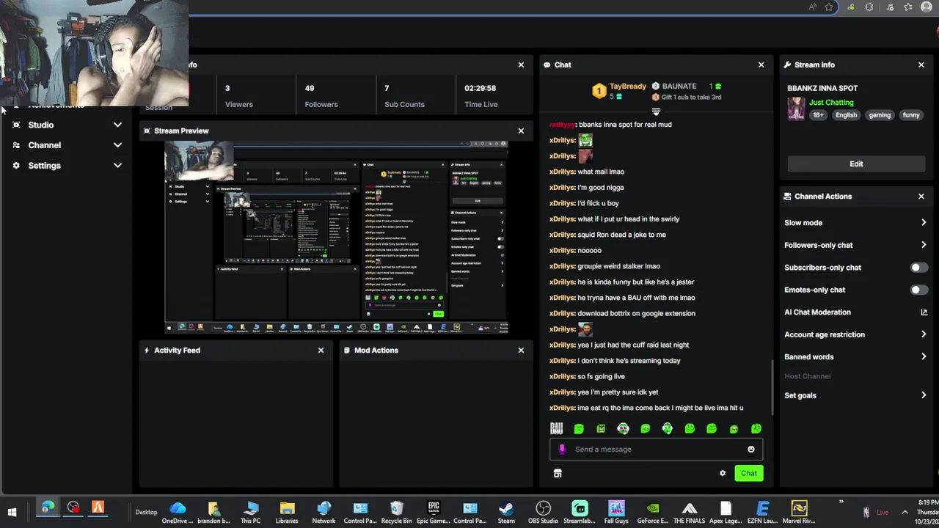Image resolution: width=939 pixels, height=528 pixels.
Task: Insert the BAU emote into chat
Action: [x=556, y=428]
